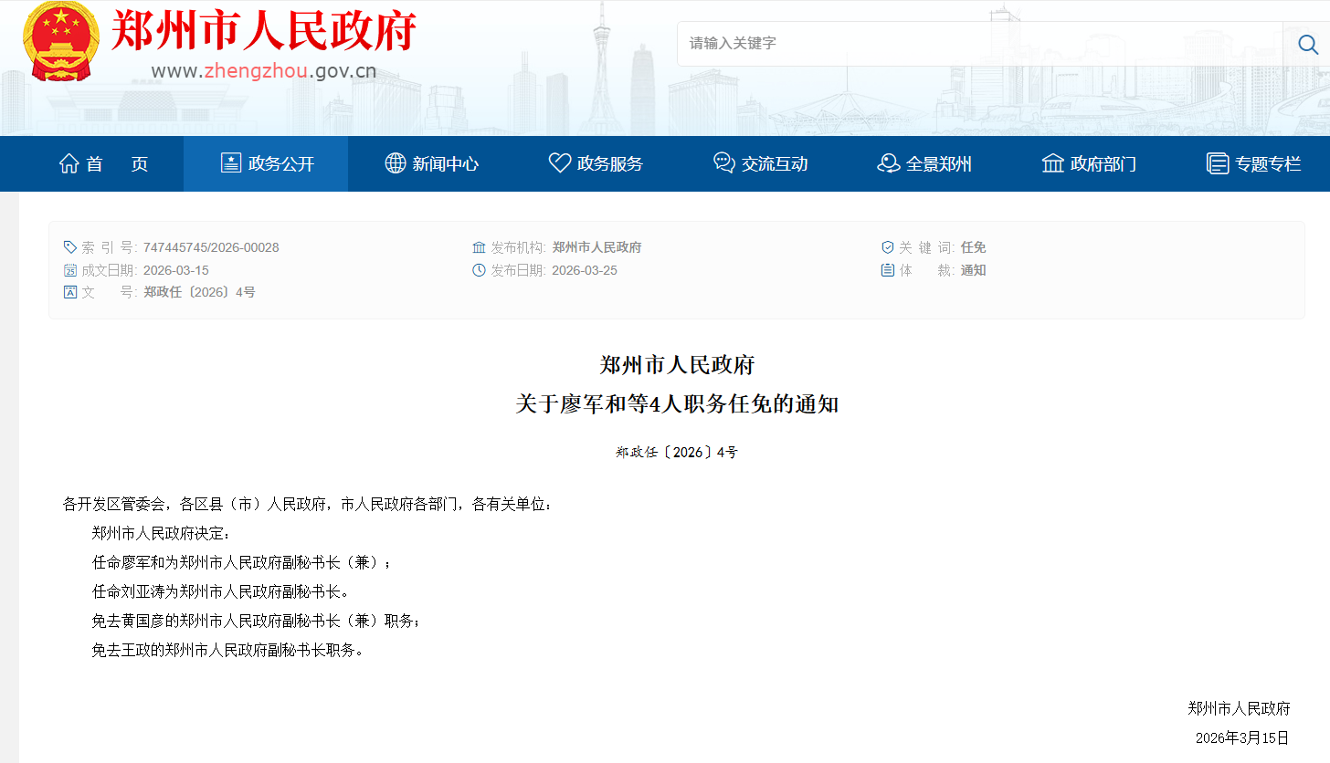Viewport: 1330px width, 763px height.
Task: Click the notice title about 廖军和
Action: click(676, 404)
